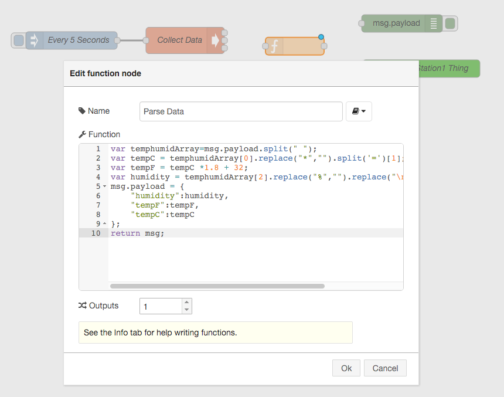The width and height of the screenshot is (504, 397).
Task: Click the Outputs shuffle icon
Action: click(x=82, y=306)
